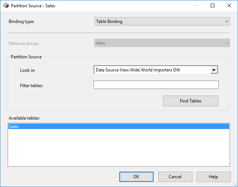This screenshot has height=187, width=238.
Task: Click the Filter tables input field
Action: (156, 85)
